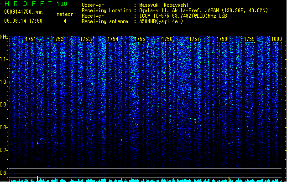
Task: Click the 1800 time marker
Action: click(x=277, y=39)
